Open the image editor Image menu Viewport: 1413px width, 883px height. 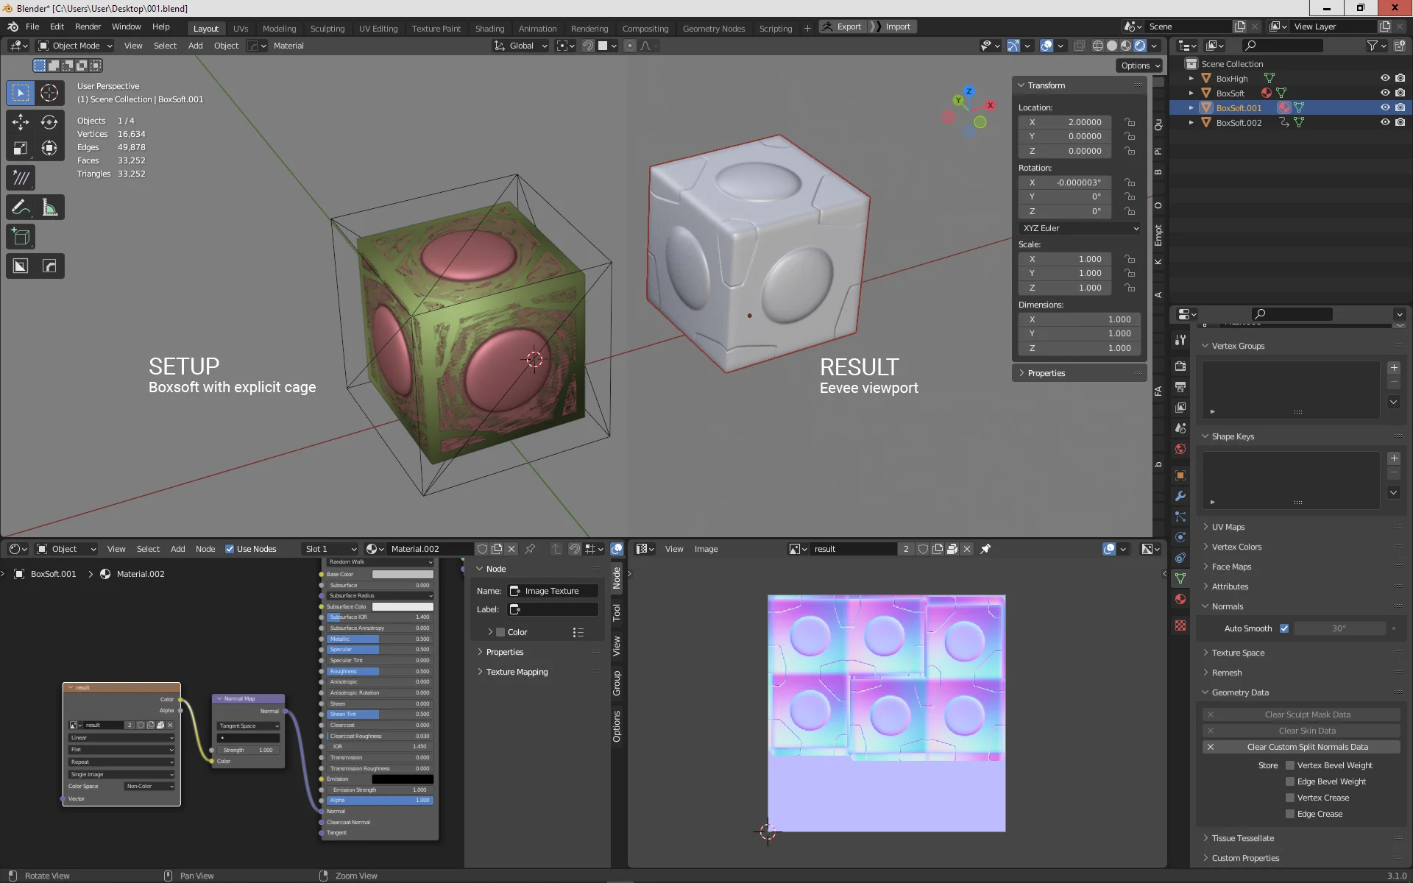click(x=706, y=549)
